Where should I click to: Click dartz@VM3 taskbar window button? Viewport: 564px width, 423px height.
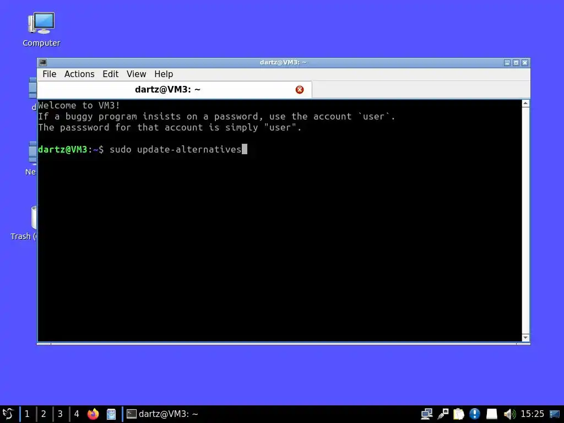click(x=162, y=414)
